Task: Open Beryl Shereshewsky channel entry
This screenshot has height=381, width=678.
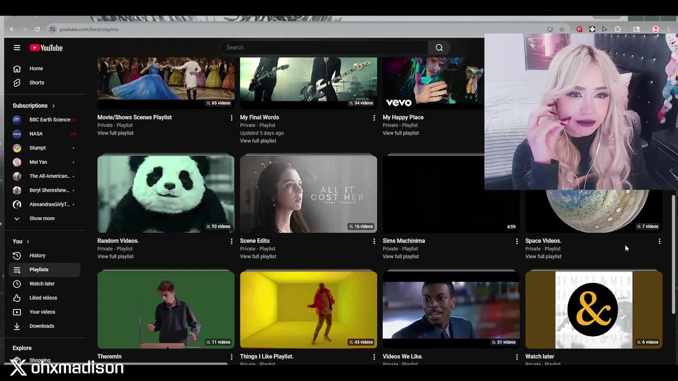Action: 44,190
